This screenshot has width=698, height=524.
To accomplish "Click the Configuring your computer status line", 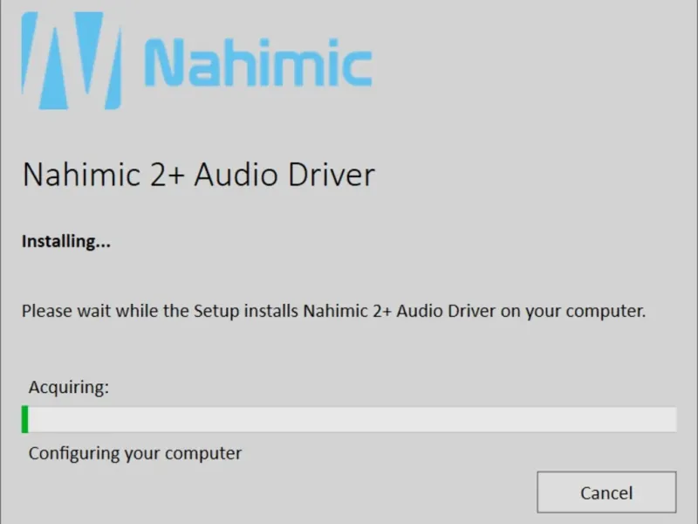I will (x=134, y=453).
